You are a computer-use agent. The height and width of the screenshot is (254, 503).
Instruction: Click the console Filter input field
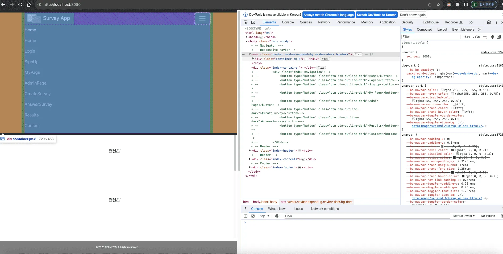(367, 216)
